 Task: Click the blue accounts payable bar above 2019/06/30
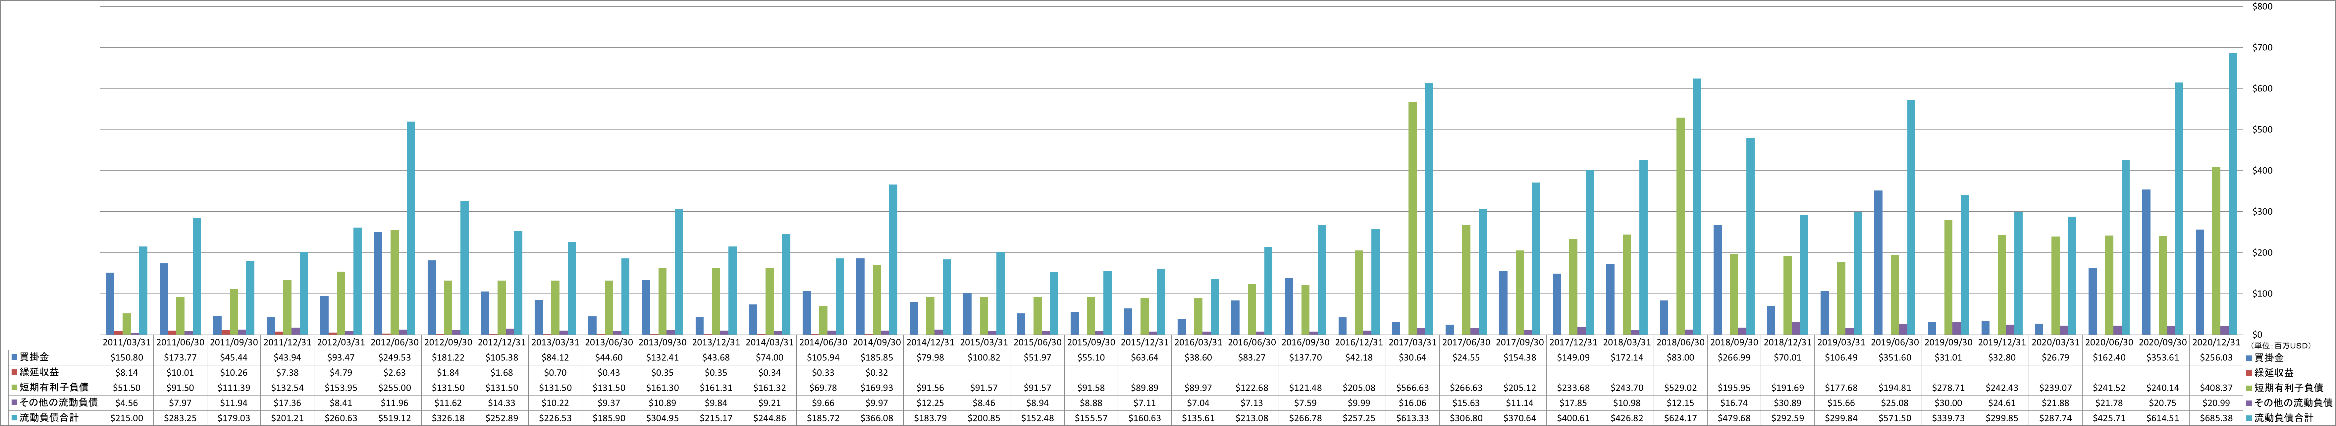pos(1878,263)
